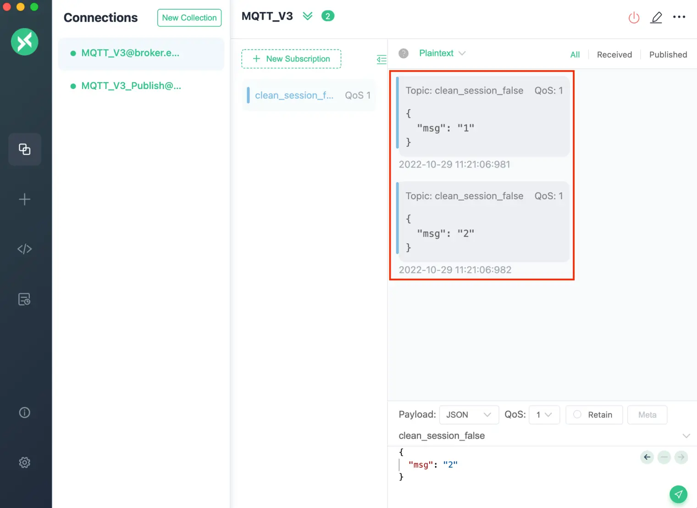Open the Settings gear icon
The width and height of the screenshot is (697, 508).
pyautogui.click(x=24, y=463)
